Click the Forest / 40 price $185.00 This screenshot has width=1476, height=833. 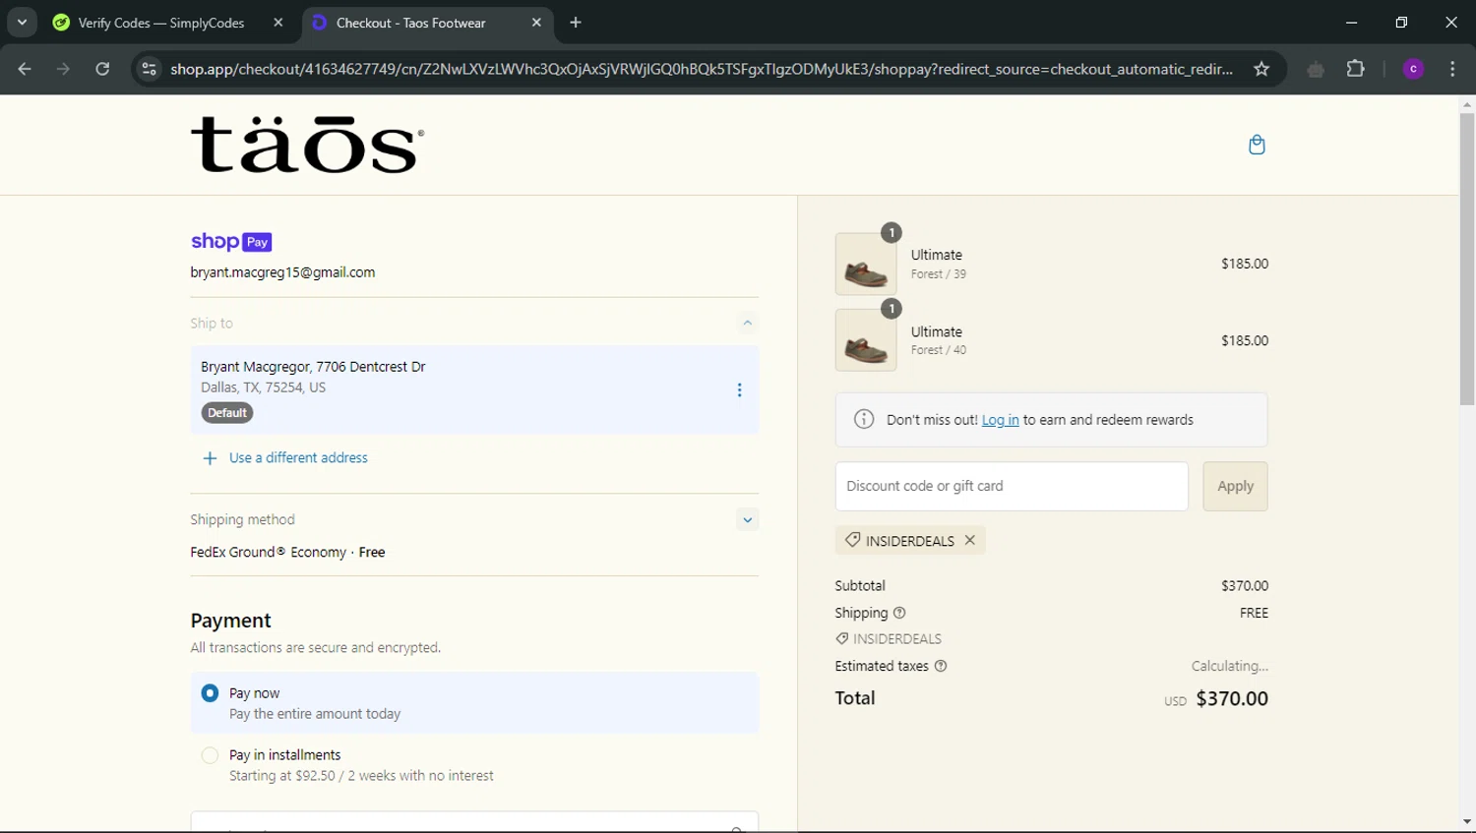tap(1245, 340)
